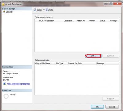The image size is (123, 111).
Task: Click the Original File Name column header
Action: [x=43, y=63]
